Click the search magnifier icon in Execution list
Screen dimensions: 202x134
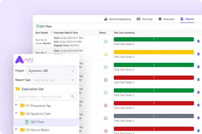point(73,96)
